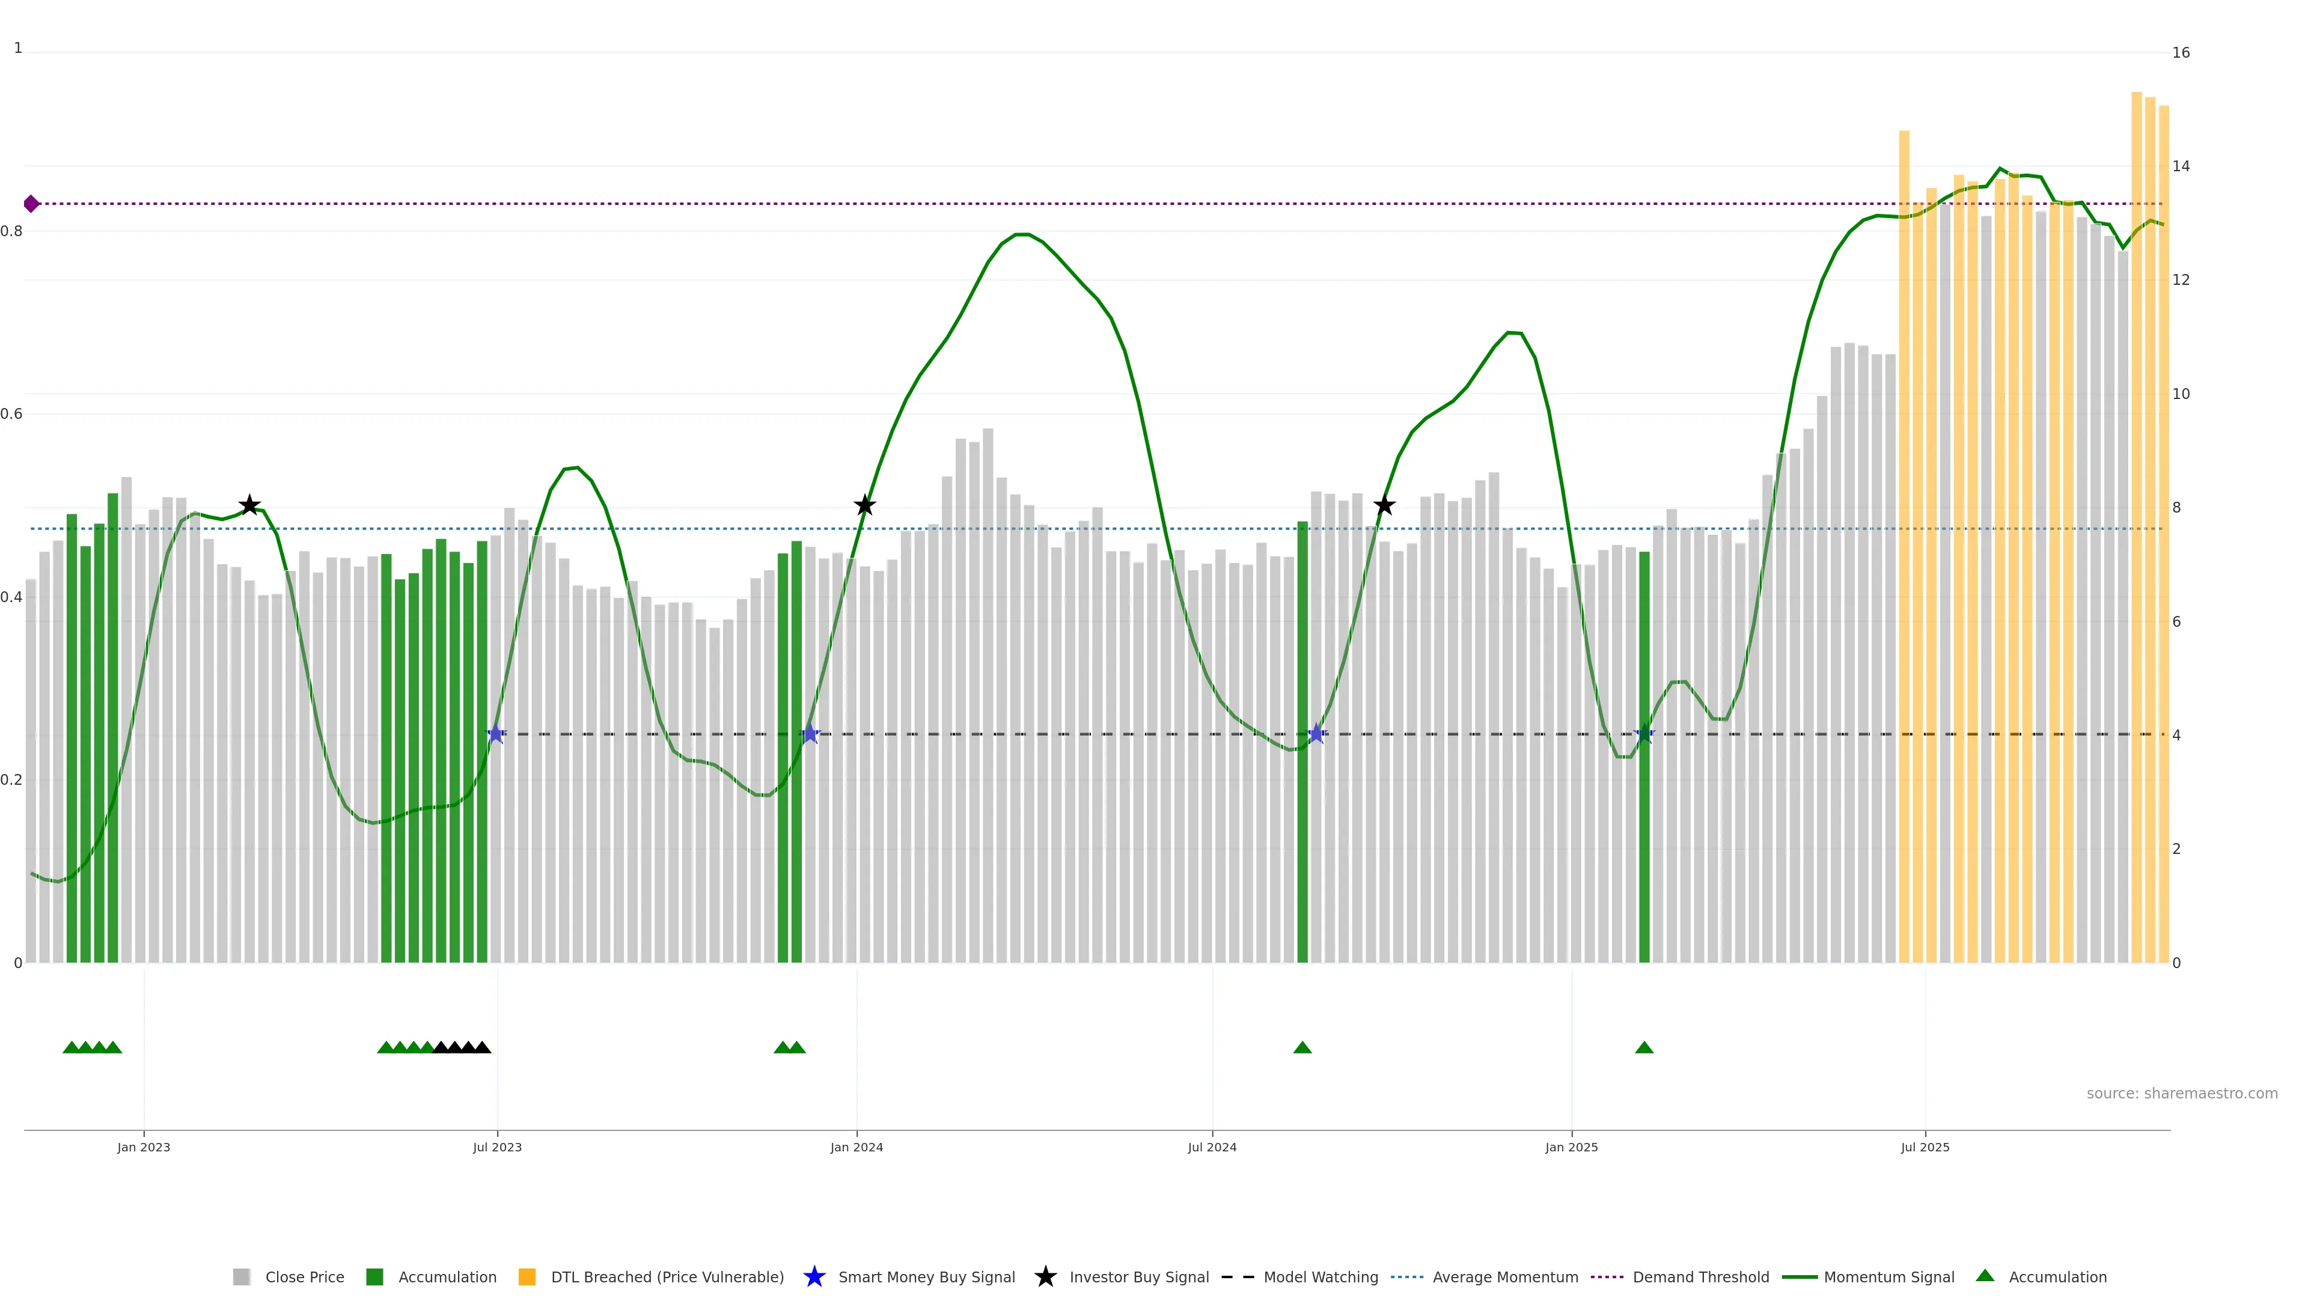Click the black Investor Buy star near Jan 2024
This screenshot has width=2308, height=1298.
(864, 506)
